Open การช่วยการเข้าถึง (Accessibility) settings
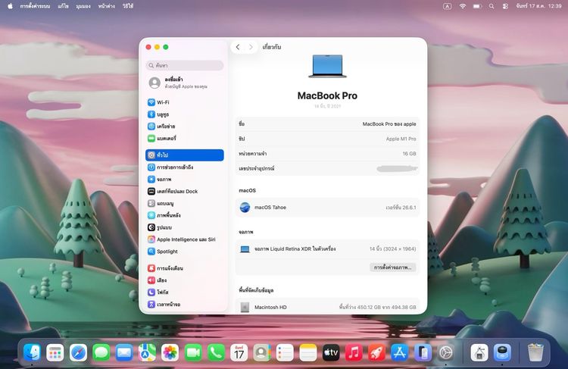The image size is (568, 369). (184, 167)
